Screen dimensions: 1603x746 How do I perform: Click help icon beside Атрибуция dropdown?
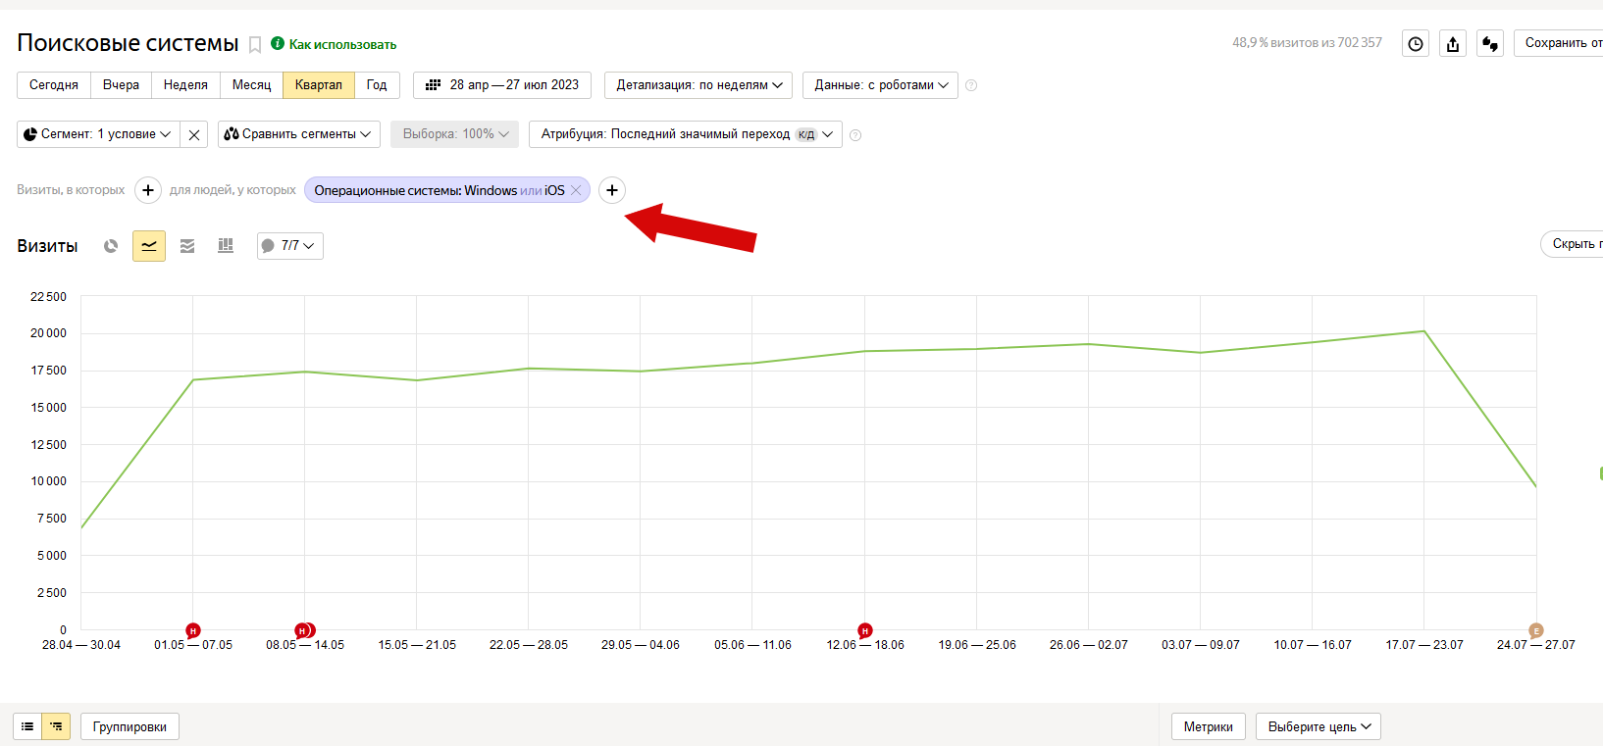(855, 135)
